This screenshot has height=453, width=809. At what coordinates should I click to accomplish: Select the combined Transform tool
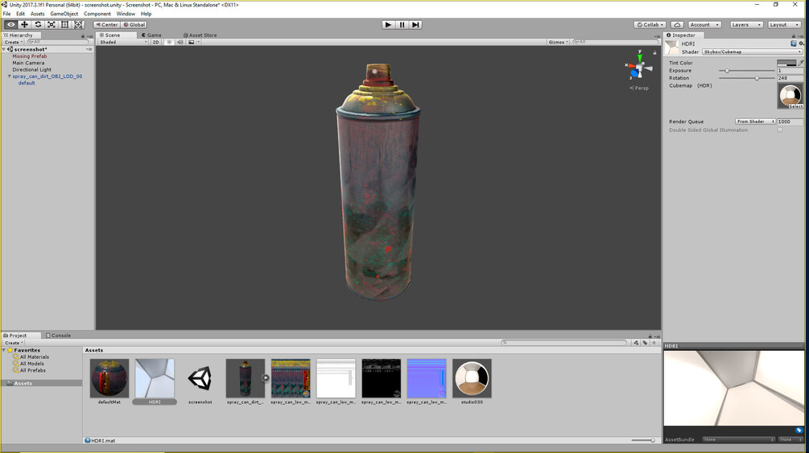[x=78, y=25]
